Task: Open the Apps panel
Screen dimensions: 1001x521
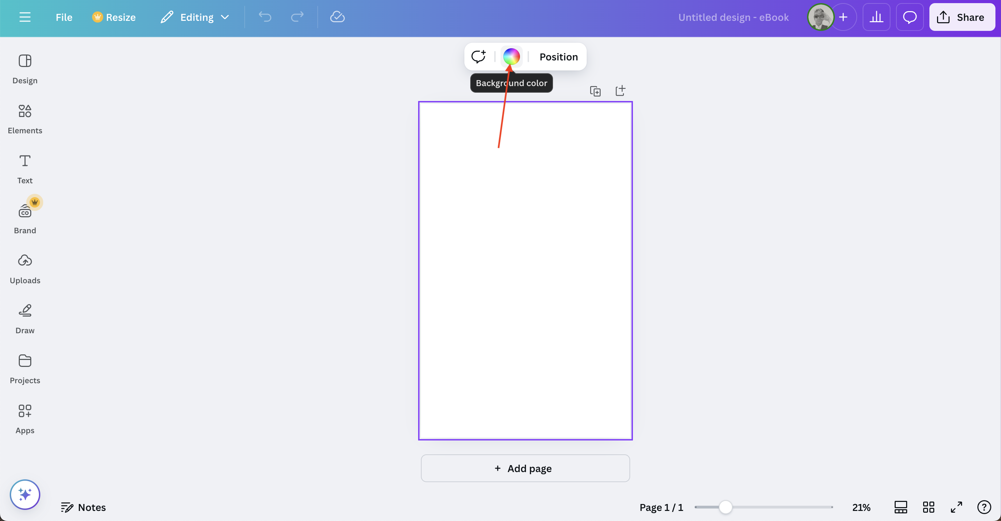Action: click(25, 419)
